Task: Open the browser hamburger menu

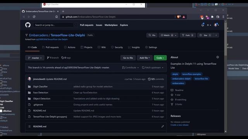Action: pyautogui.click(x=223, y=17)
